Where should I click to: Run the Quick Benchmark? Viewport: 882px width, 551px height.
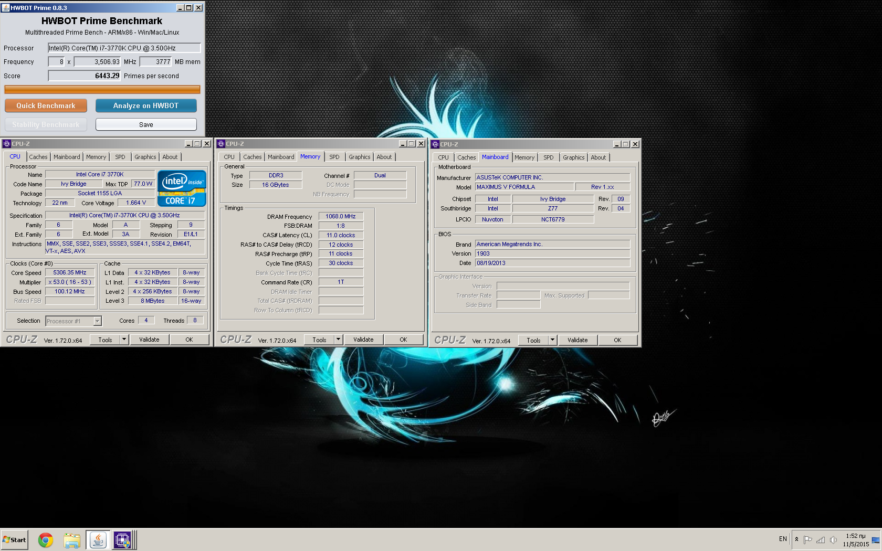(x=46, y=105)
